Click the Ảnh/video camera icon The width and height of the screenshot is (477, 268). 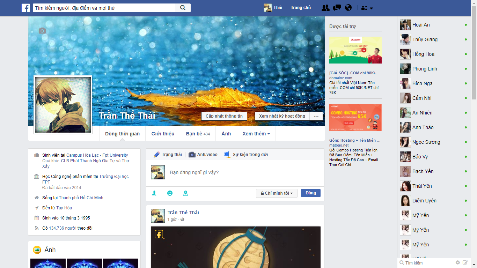(x=192, y=155)
